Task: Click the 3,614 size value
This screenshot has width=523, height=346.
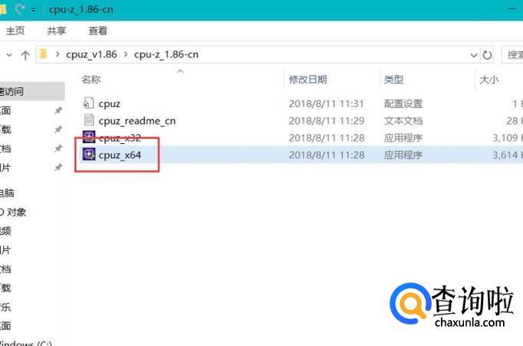Action: [505, 155]
